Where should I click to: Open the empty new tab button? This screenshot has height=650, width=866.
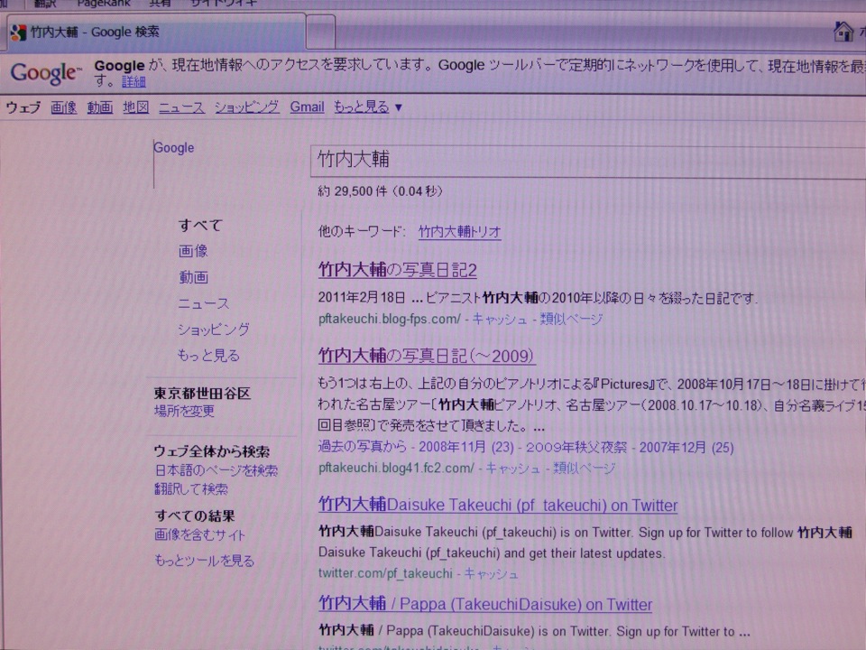point(321,32)
